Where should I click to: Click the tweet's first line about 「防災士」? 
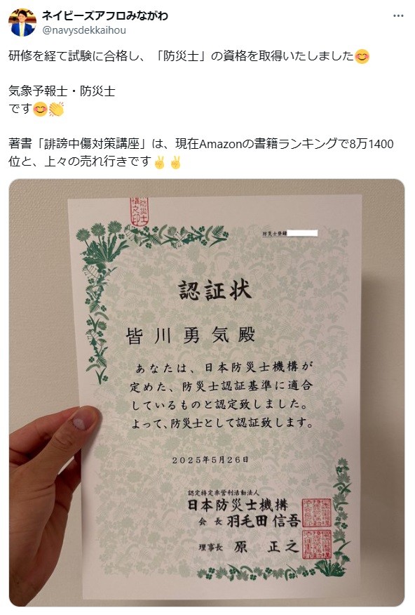(x=182, y=56)
